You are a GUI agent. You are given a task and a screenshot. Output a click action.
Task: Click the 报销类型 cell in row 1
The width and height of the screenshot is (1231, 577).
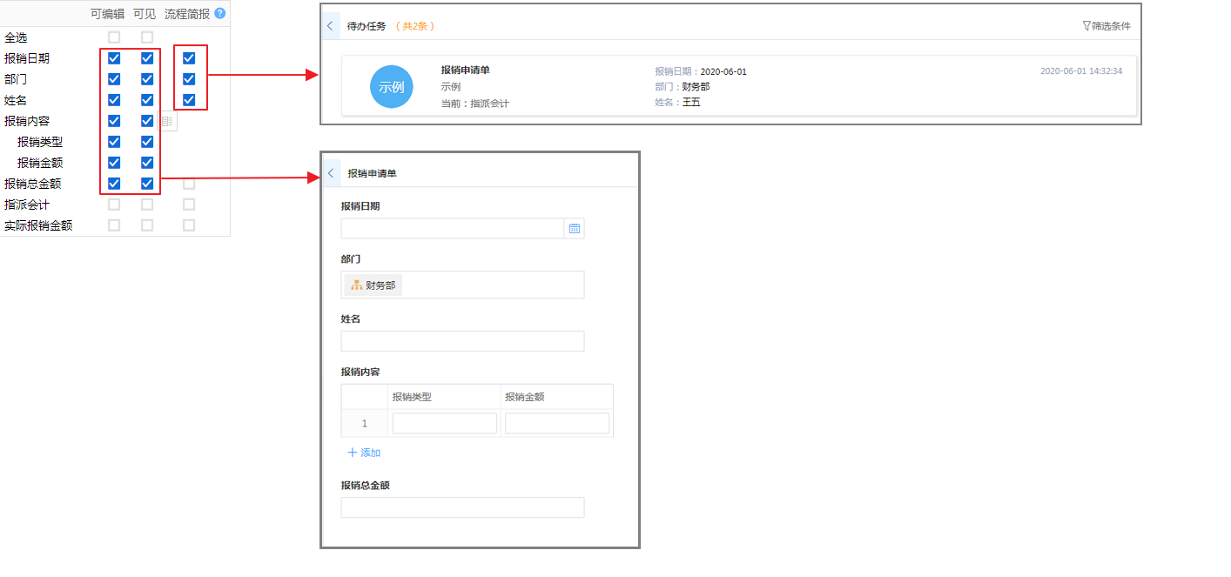[444, 424]
